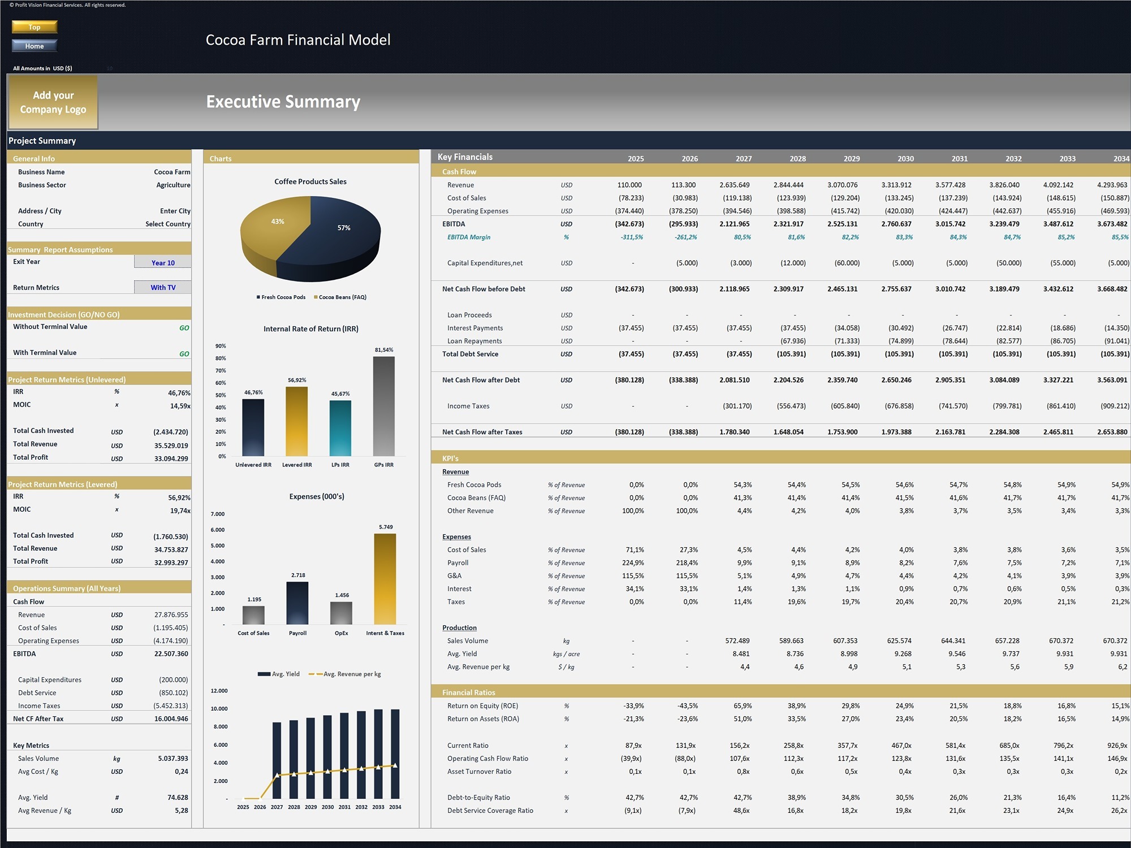The image size is (1131, 848).
Task: Click 2025 Payroll percentage 224,9%
Action: [x=633, y=563]
